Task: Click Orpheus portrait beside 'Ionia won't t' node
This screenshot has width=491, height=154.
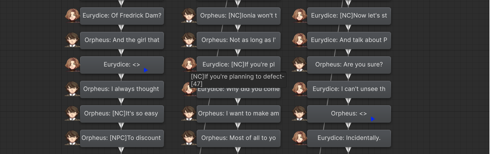Action: [189, 16]
